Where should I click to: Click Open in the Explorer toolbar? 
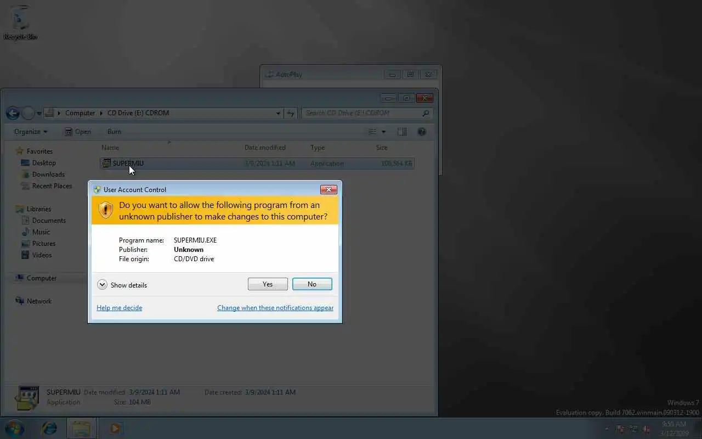pyautogui.click(x=78, y=132)
